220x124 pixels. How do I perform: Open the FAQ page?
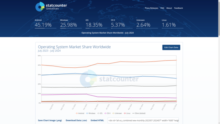point(162,8)
